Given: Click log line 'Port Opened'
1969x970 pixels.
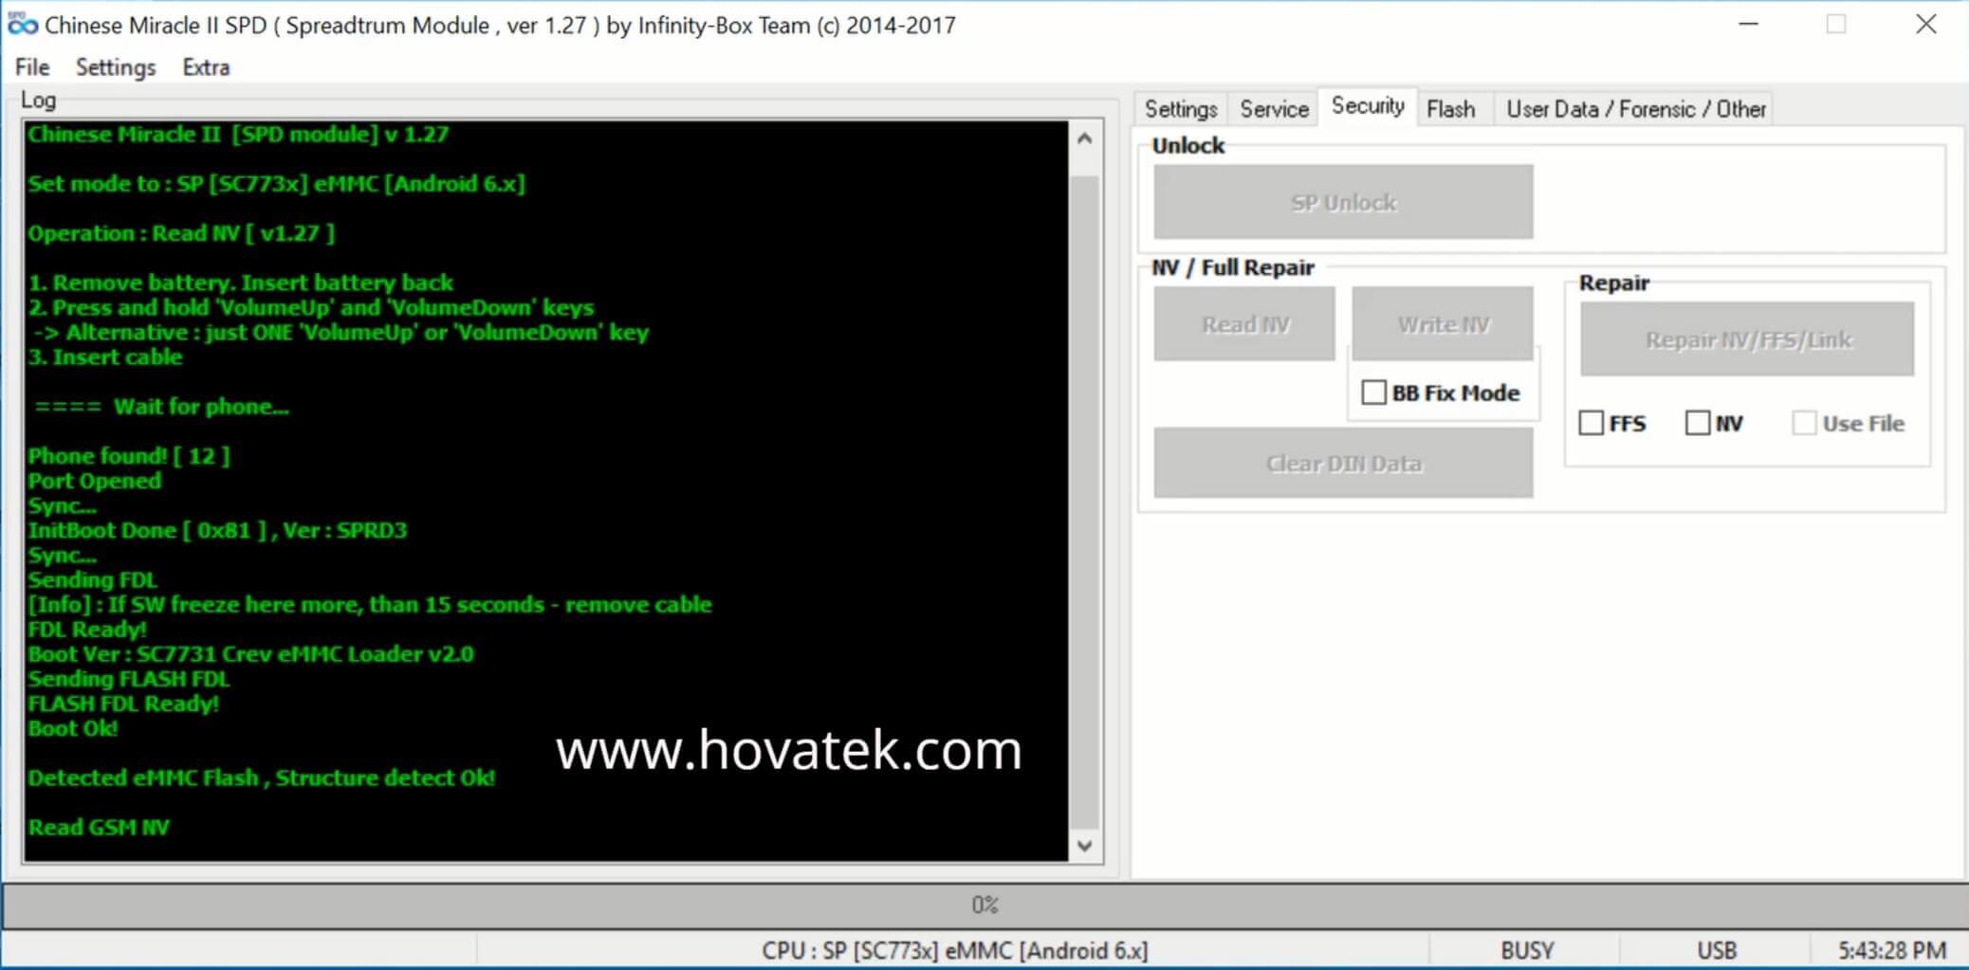Looking at the screenshot, I should point(95,481).
